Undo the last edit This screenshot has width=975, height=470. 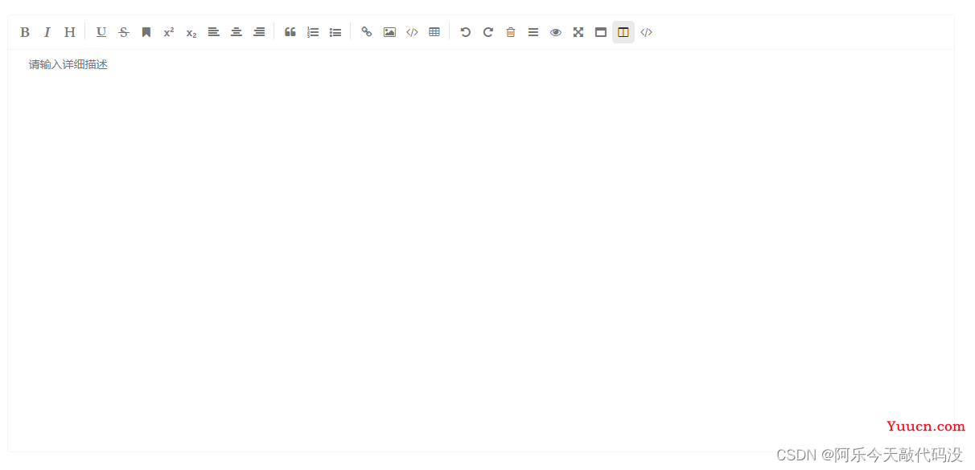(x=466, y=32)
